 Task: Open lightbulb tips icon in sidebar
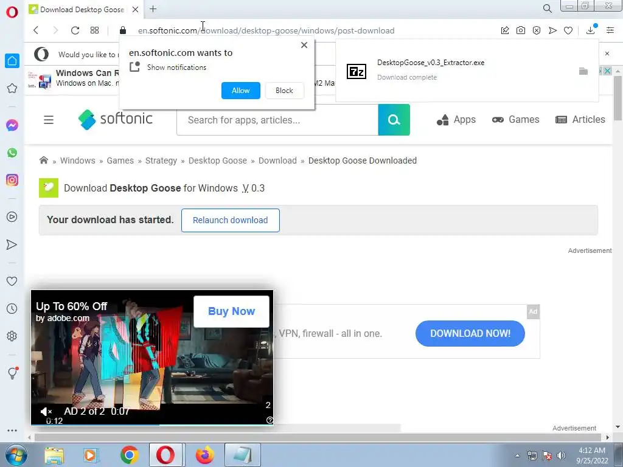12,373
